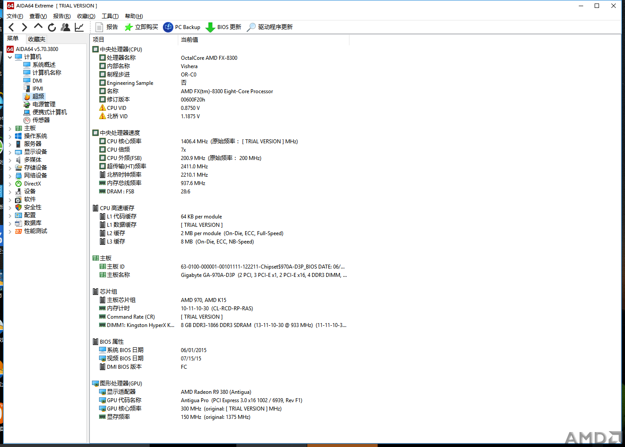
Task: Click the 北桥 VID warning icon
Action: pyautogui.click(x=103, y=116)
